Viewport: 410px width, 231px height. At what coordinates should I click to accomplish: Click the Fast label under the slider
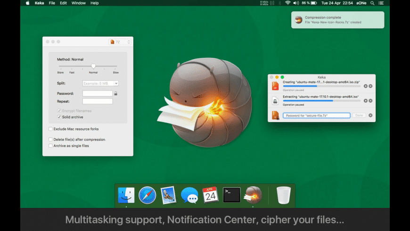coord(72,73)
